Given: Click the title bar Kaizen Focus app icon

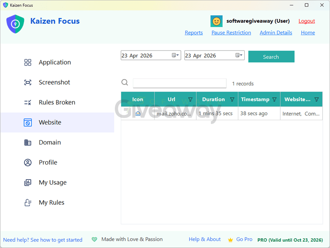Looking at the screenshot, I should 6,5.
